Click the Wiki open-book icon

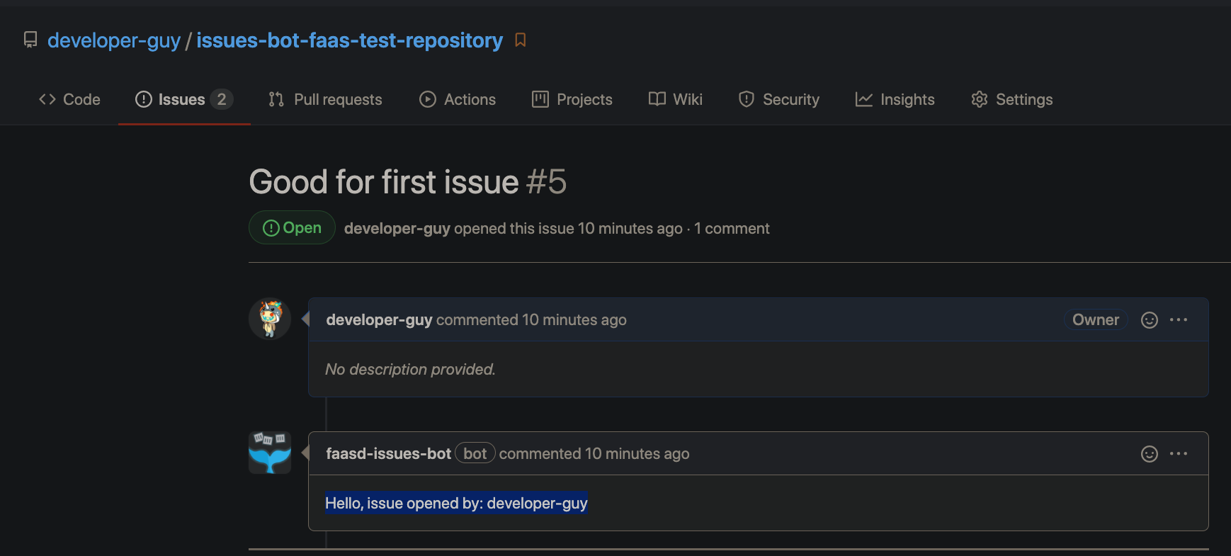click(657, 99)
